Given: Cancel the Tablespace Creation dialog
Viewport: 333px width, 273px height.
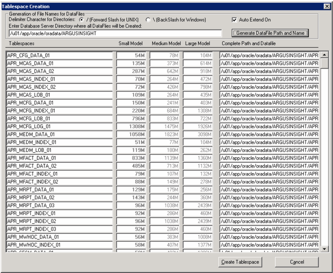Looking at the screenshot, I should pyautogui.click(x=297, y=262).
